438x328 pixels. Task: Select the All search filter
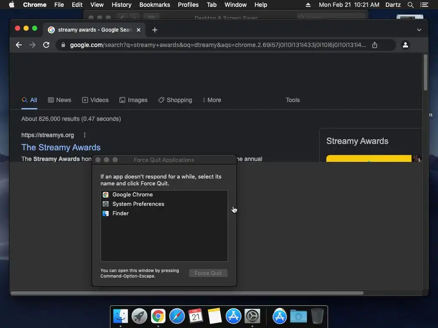tap(30, 100)
